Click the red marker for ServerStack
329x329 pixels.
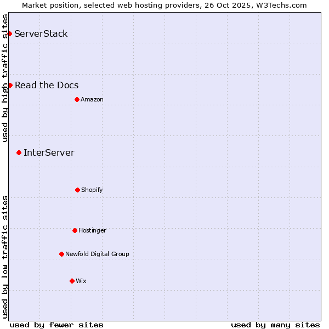[x=9, y=34]
